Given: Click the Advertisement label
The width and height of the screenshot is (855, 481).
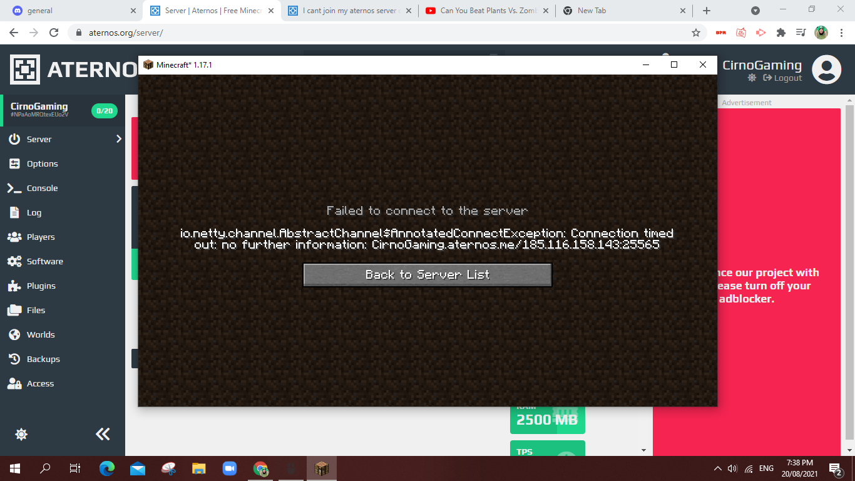Looking at the screenshot, I should (x=747, y=103).
